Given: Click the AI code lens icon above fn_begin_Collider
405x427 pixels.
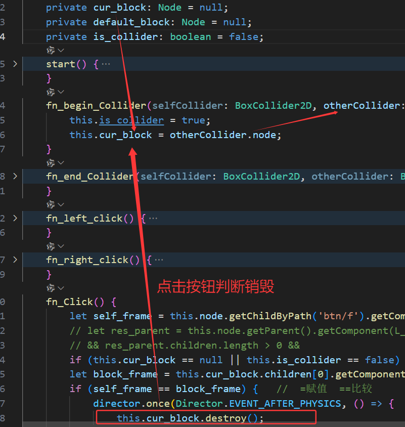Looking at the screenshot, I should 51,92.
